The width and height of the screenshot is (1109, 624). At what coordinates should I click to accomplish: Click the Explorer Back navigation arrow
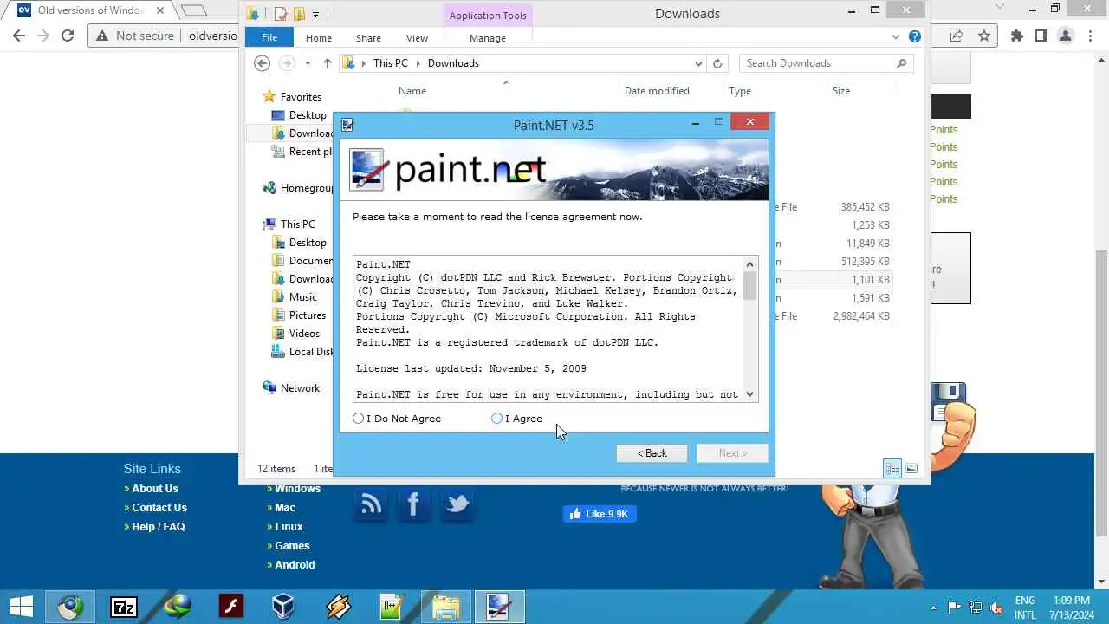point(263,63)
